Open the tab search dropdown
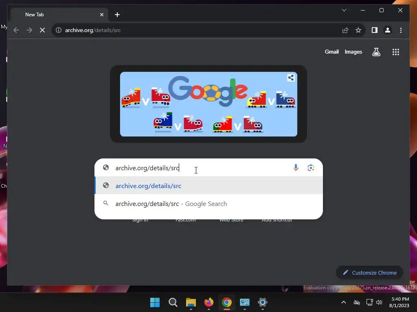Viewport: 417px width, 312px height. (344, 10)
